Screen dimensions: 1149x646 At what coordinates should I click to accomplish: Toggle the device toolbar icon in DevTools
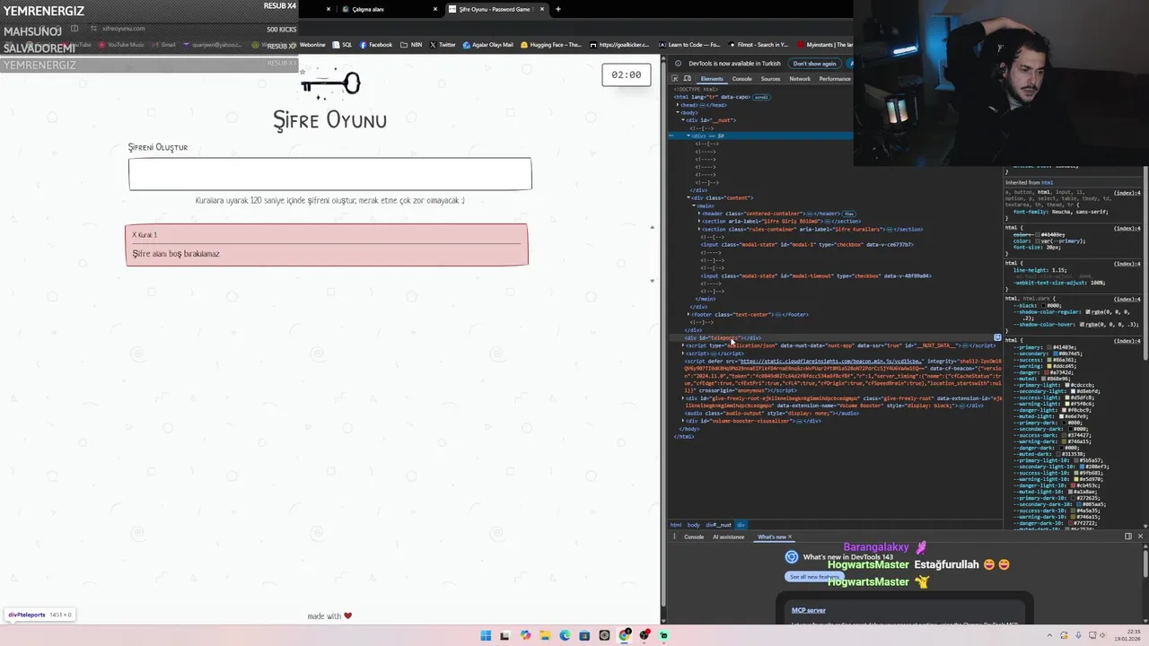(688, 79)
